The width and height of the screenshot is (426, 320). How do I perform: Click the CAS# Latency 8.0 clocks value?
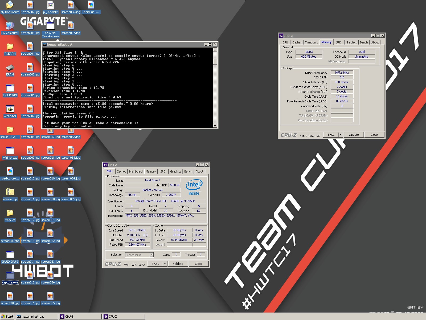click(342, 82)
